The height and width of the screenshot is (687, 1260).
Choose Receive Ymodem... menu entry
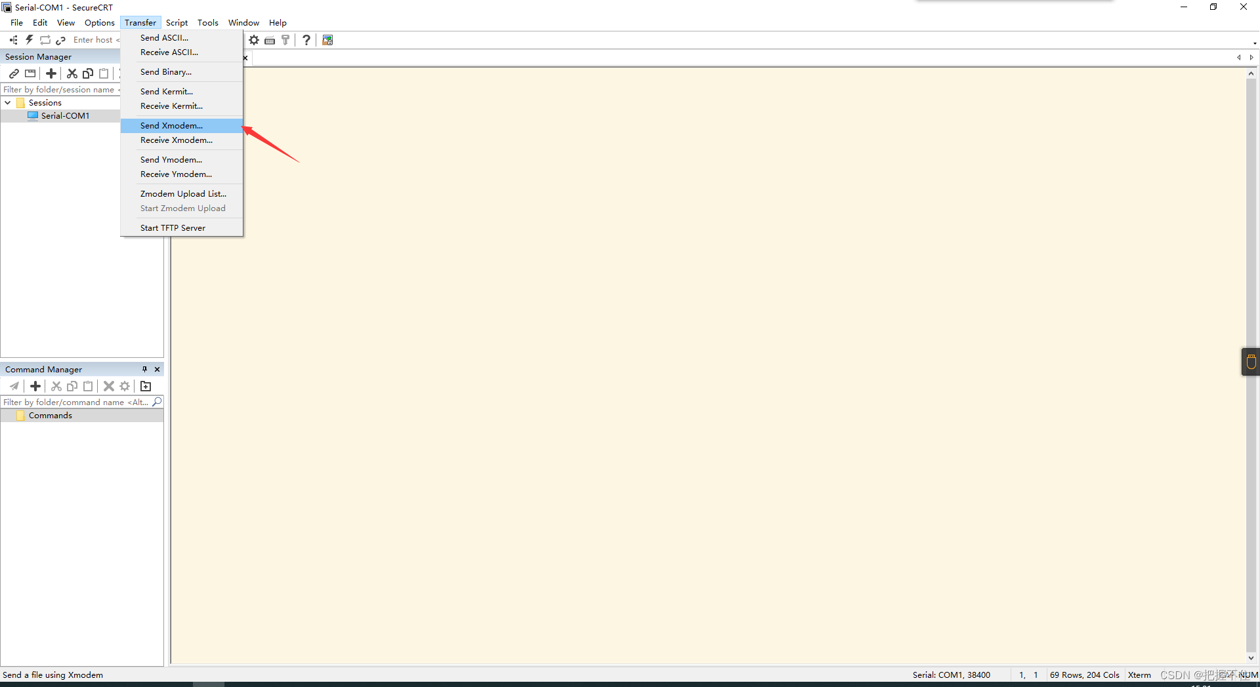[182, 174]
